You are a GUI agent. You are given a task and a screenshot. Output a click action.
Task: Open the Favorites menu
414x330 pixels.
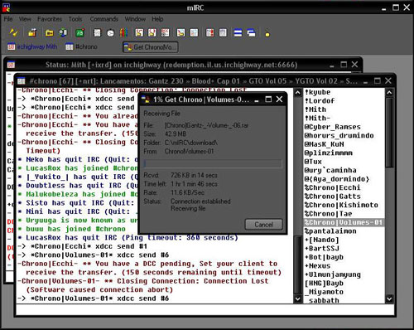pos(50,19)
